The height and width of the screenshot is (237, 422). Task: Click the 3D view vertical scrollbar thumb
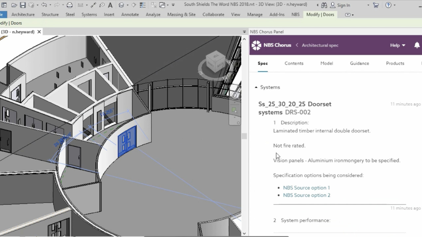244,136
